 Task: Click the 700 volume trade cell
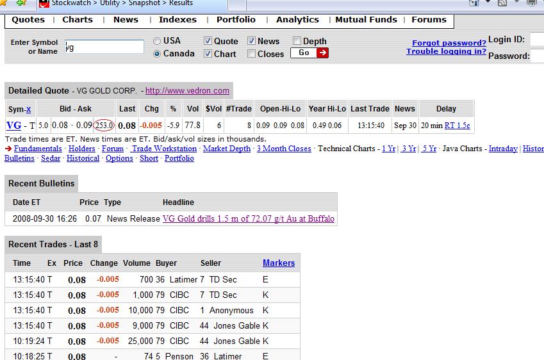coord(147,279)
